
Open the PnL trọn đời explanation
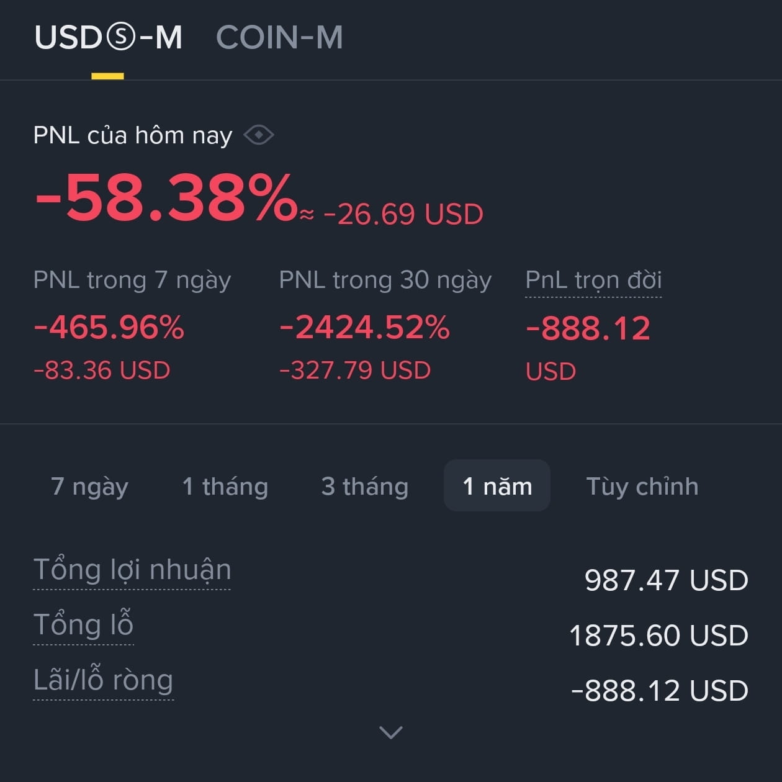click(593, 280)
